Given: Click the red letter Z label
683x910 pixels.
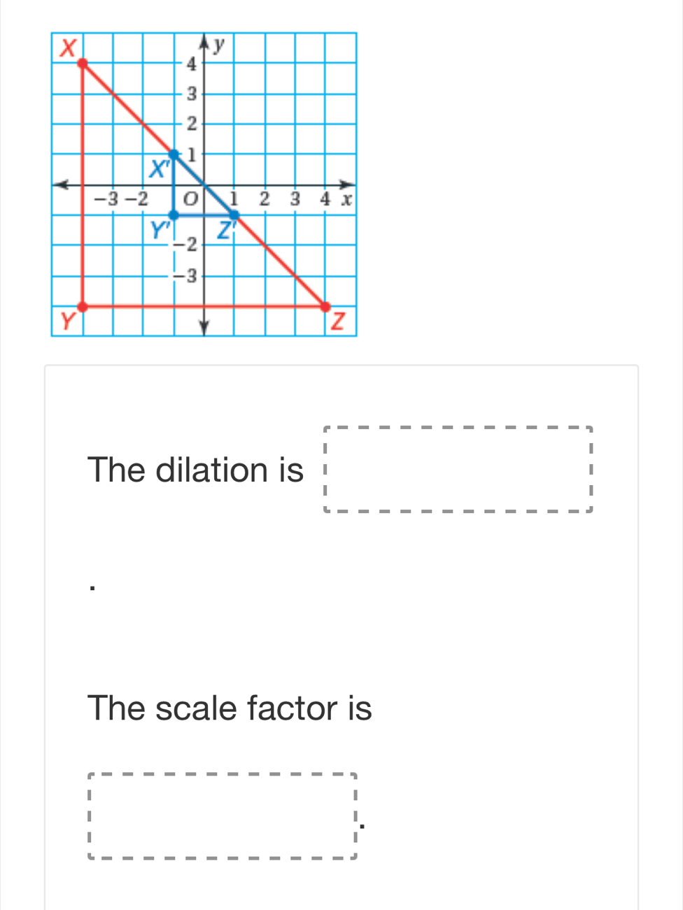Looking at the screenshot, I should pyautogui.click(x=339, y=322).
